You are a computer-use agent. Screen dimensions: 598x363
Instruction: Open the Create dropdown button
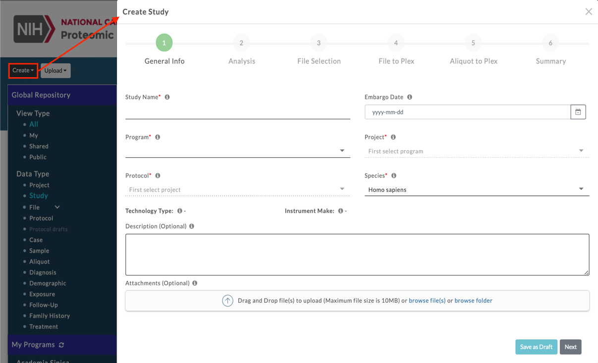click(23, 70)
